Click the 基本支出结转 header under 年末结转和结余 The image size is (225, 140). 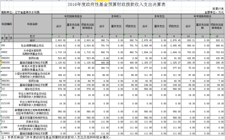click(x=202, y=26)
